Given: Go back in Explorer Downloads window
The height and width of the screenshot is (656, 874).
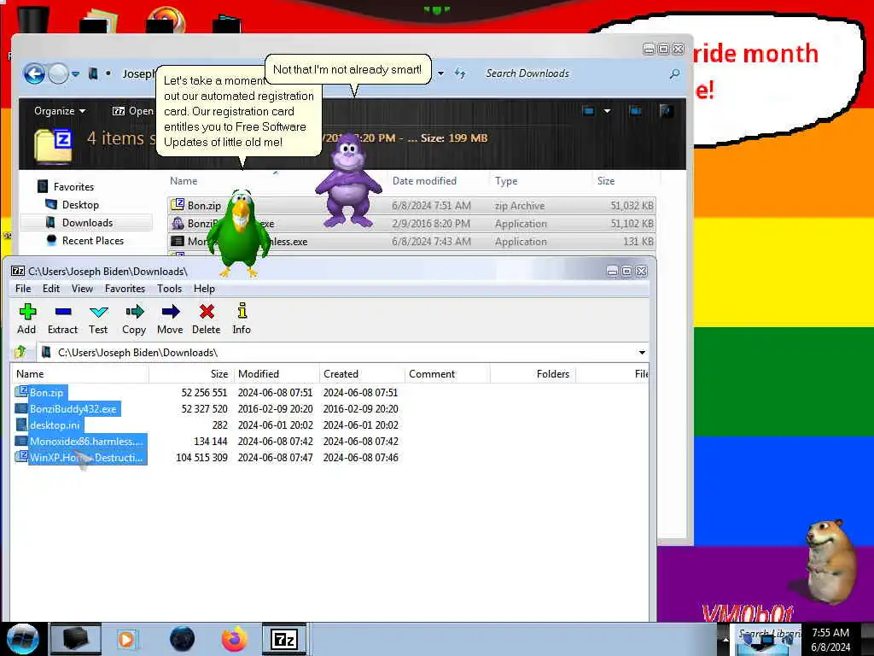Looking at the screenshot, I should tap(34, 73).
